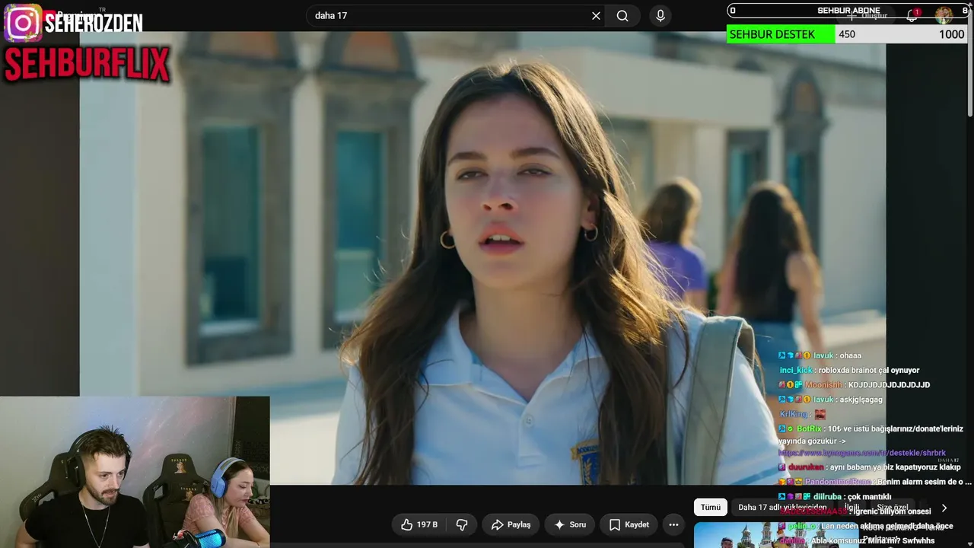Open the three-dot more actions menu
The height and width of the screenshot is (548, 974).
(x=673, y=524)
